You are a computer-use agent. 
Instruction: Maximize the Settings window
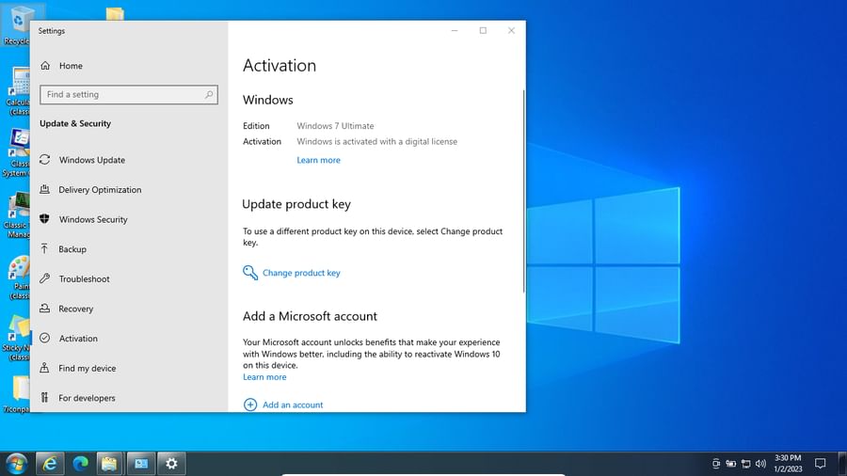(483, 31)
